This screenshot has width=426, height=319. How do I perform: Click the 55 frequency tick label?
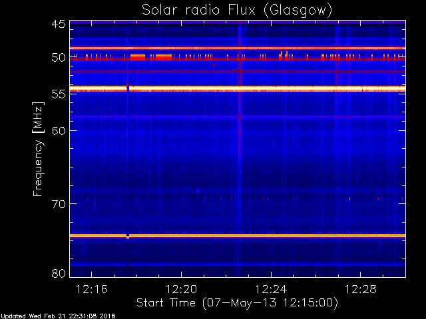[x=59, y=94]
